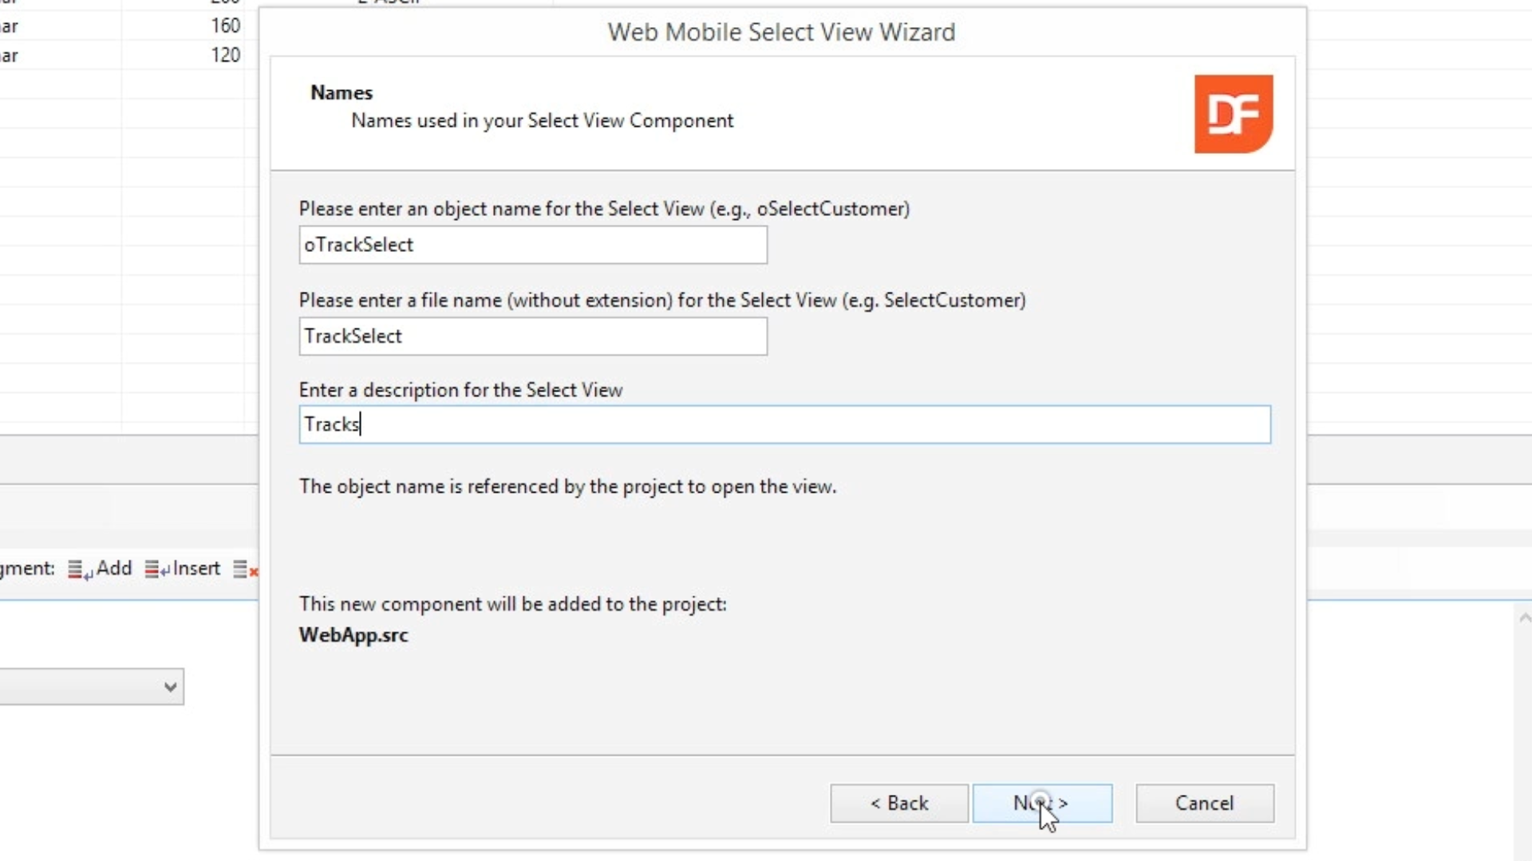The height and width of the screenshot is (861, 1532).
Task: Click 'Names used in your Select View Component' subtitle
Action: tap(542, 120)
